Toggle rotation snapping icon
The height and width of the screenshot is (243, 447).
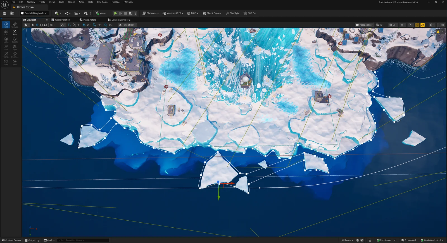click(94, 25)
